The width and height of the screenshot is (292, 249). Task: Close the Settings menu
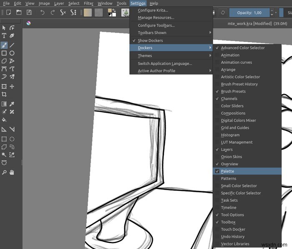tap(138, 3)
